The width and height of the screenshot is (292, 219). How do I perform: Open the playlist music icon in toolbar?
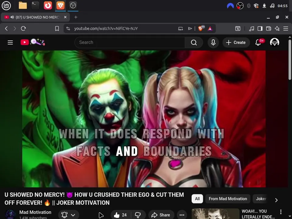[x=252, y=29]
